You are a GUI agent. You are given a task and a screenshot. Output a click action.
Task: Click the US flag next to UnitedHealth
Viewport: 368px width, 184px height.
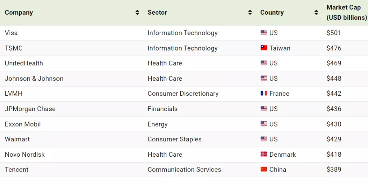point(264,63)
